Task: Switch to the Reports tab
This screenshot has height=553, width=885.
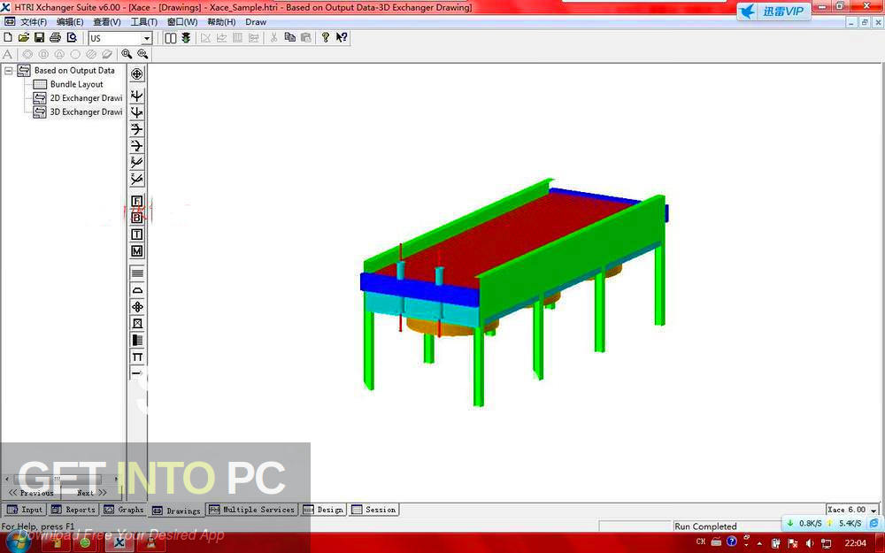Action: click(x=73, y=510)
